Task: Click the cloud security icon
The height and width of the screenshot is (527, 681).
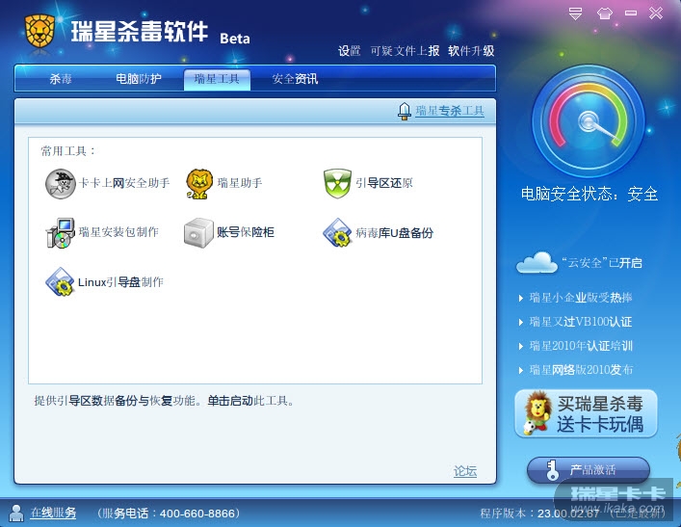Action: click(x=537, y=262)
